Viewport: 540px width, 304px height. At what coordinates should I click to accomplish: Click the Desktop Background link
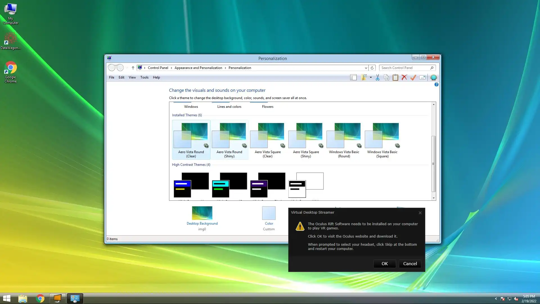coord(202,223)
